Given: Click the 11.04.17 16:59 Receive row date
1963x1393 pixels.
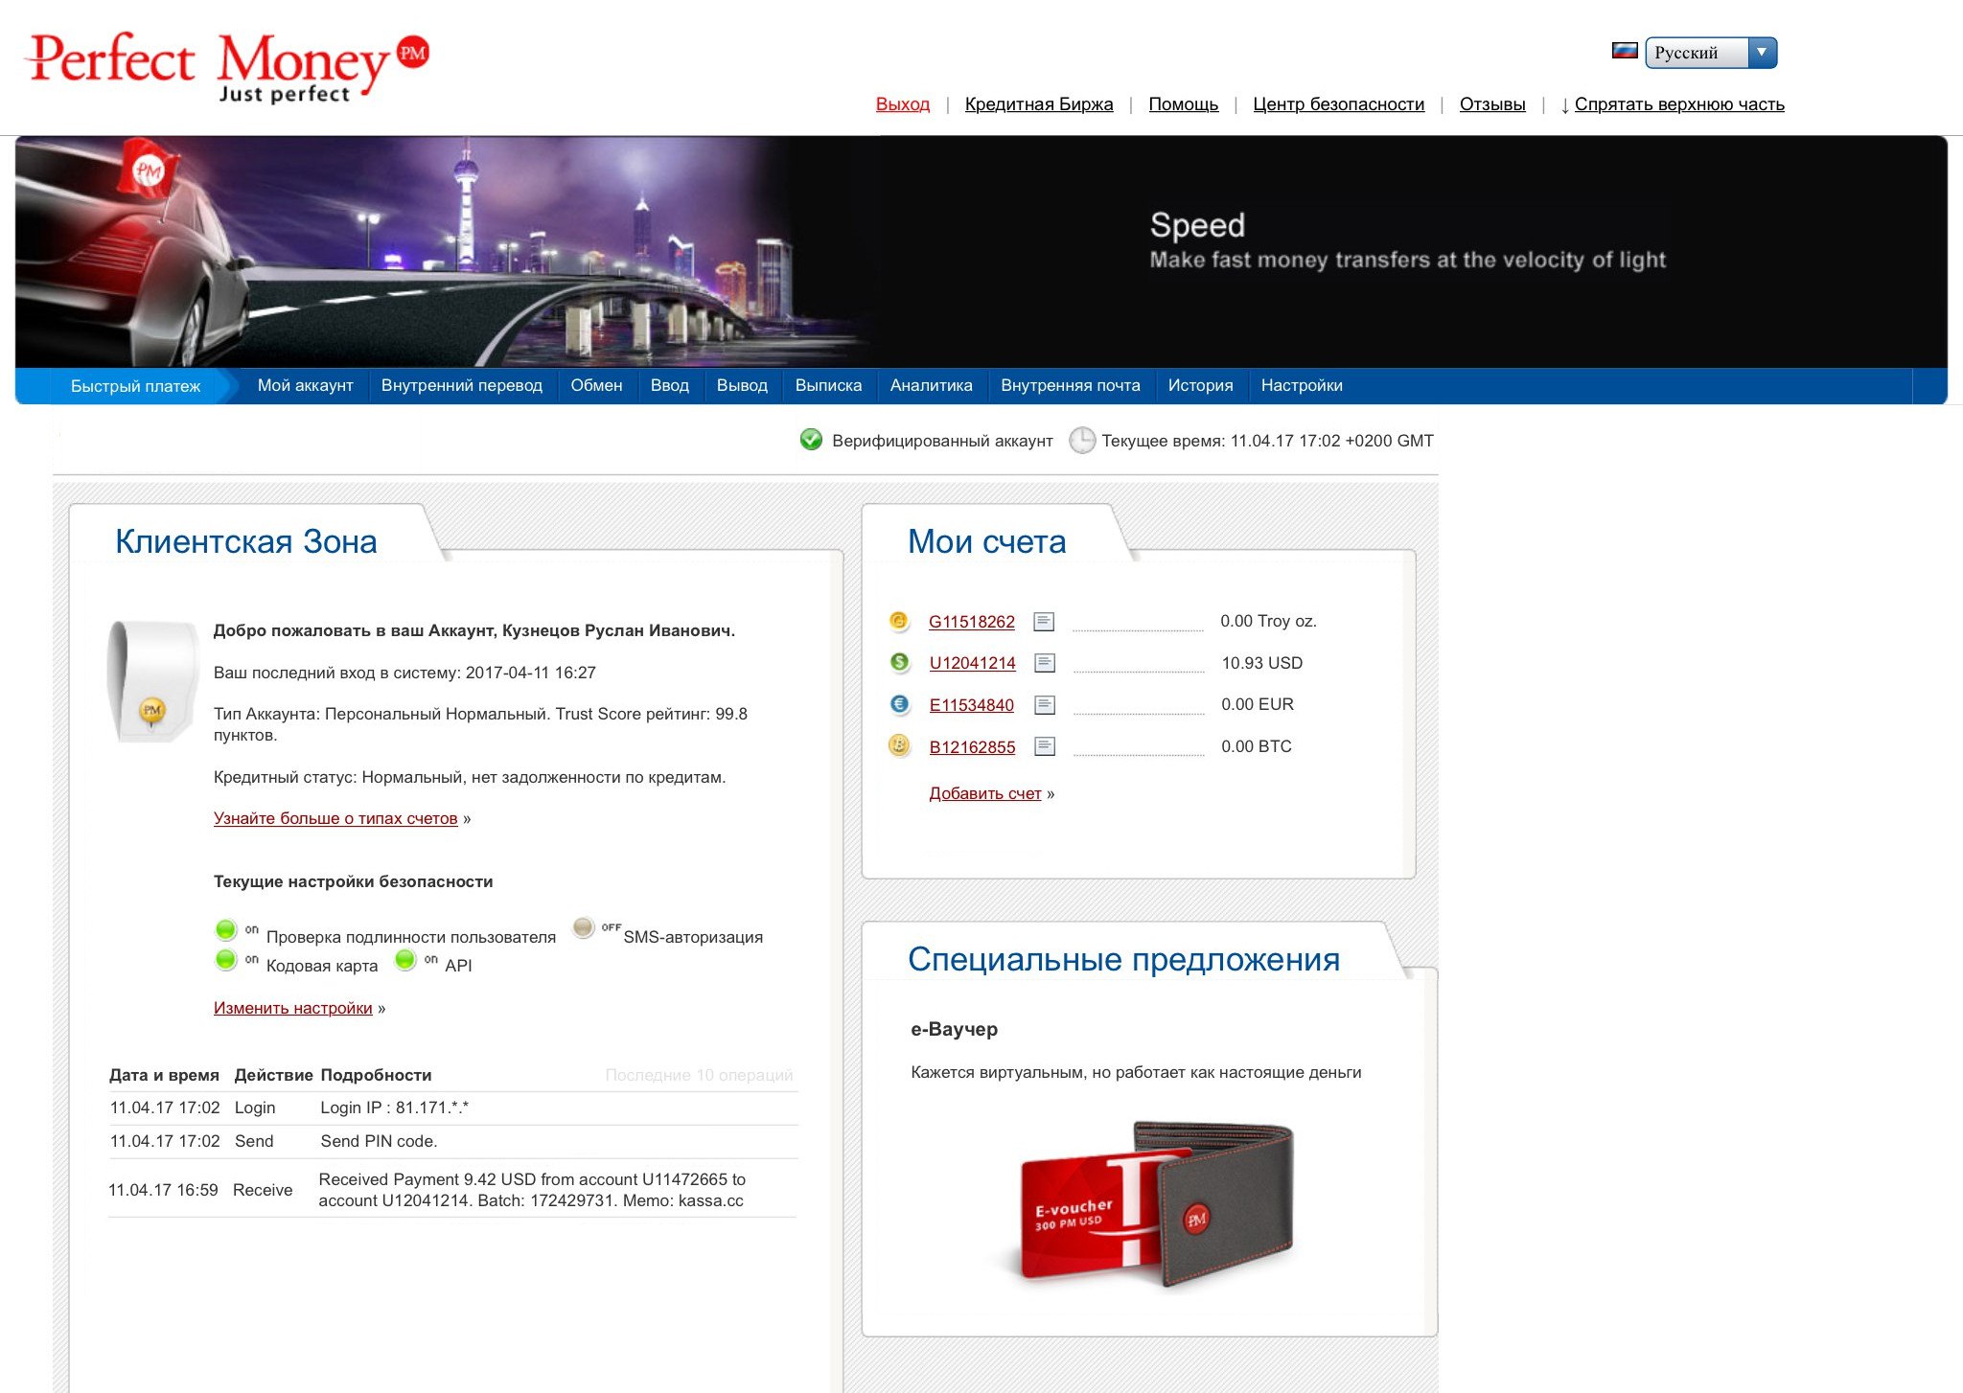Looking at the screenshot, I should (x=163, y=1190).
